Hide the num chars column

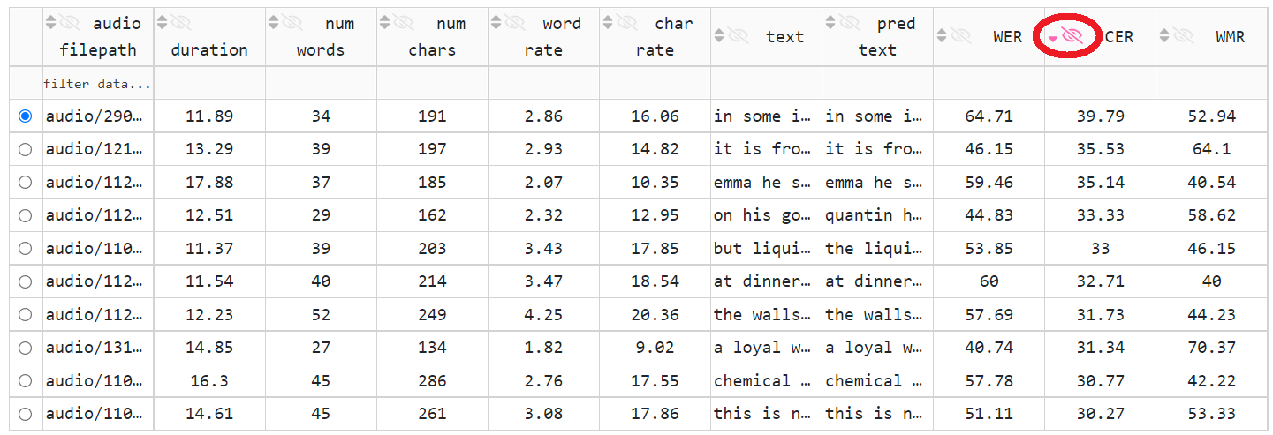(405, 23)
